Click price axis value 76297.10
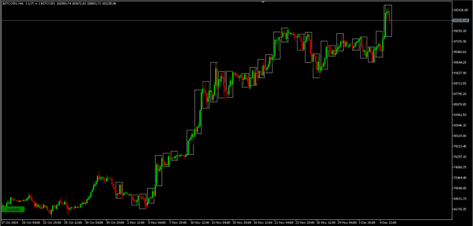Viewport: 473px width, 226px height. (460, 157)
